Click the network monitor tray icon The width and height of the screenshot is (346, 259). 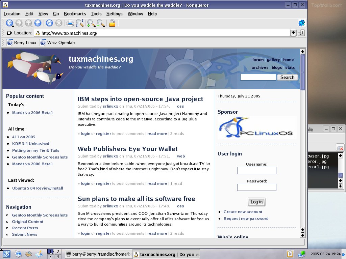point(301,254)
